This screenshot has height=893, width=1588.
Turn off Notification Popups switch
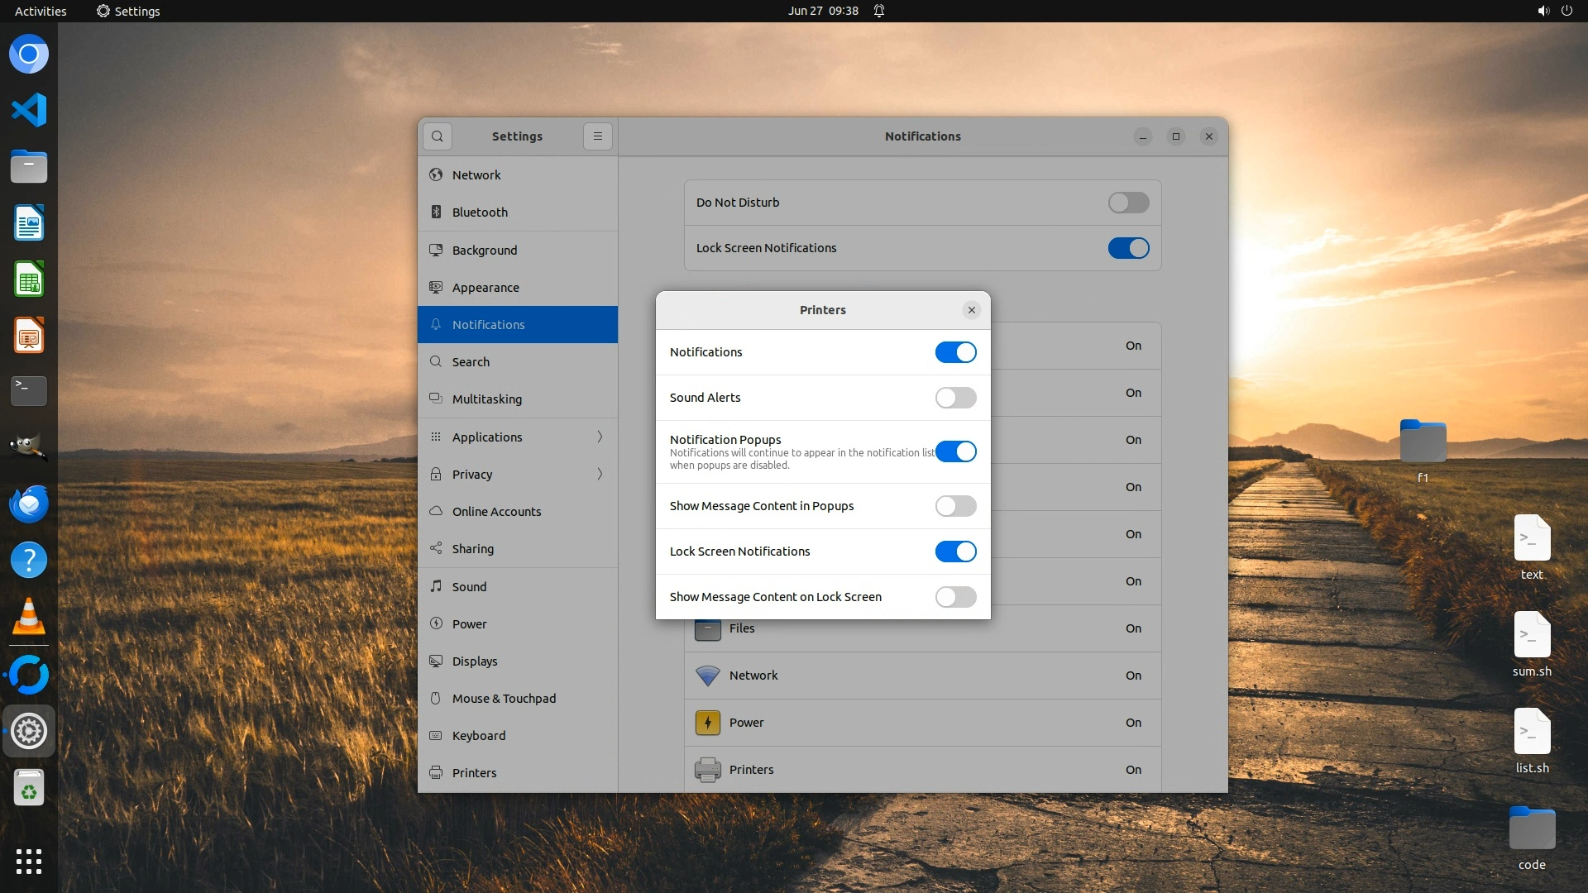955,451
